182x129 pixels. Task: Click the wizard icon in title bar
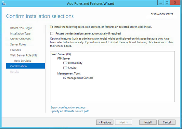click(x=4, y=3)
